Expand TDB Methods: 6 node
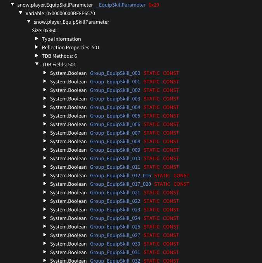 pyautogui.click(x=37, y=56)
